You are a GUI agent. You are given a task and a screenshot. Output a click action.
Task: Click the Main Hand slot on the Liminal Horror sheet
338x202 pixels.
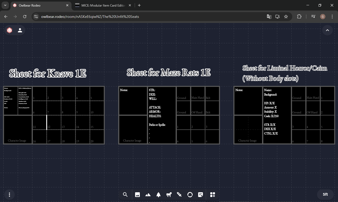click(x=313, y=94)
